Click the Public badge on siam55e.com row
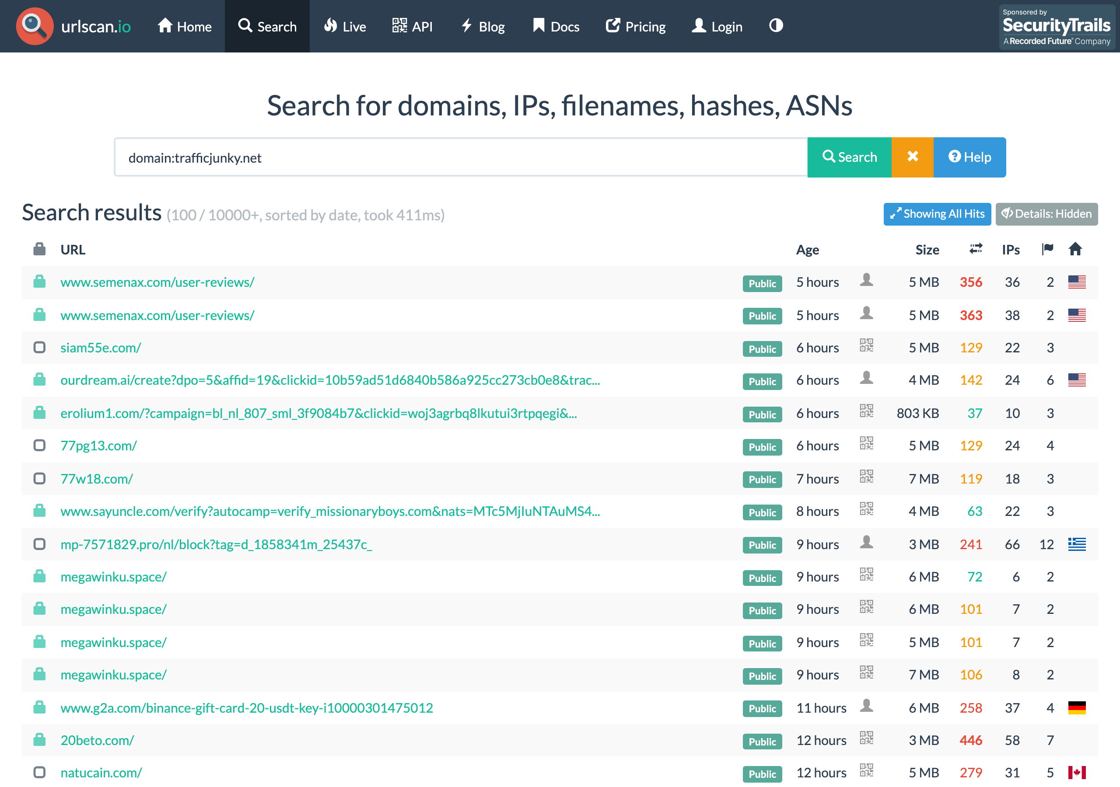 (762, 349)
